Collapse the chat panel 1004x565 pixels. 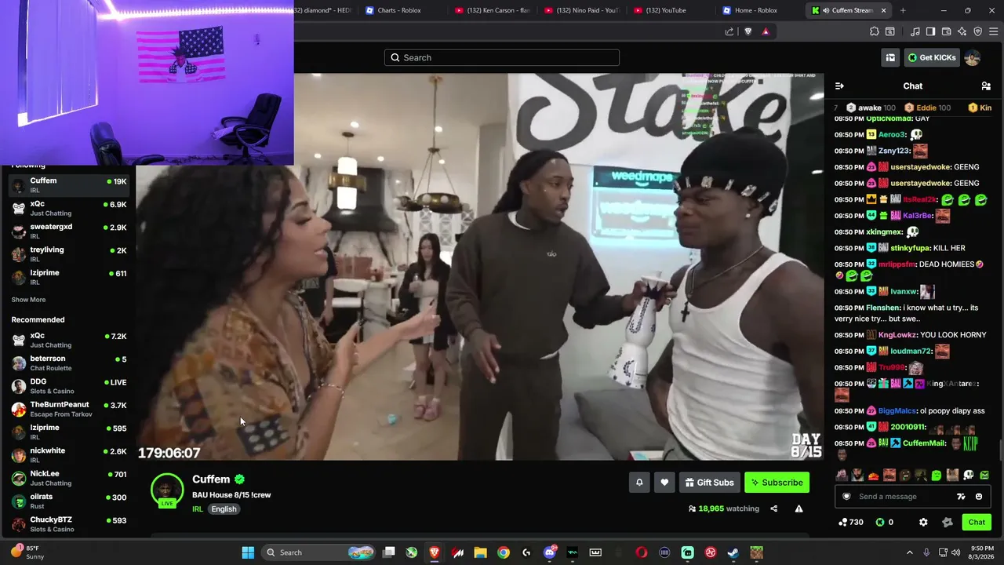click(x=839, y=86)
